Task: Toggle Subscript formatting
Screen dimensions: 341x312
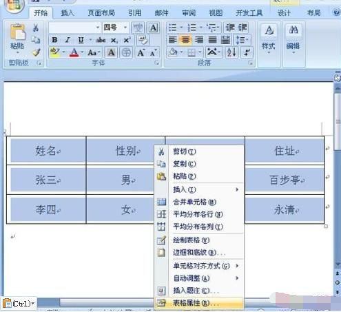Action: click(114, 41)
